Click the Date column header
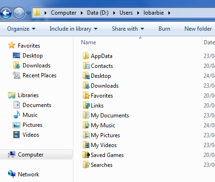This screenshot has width=215, height=182. pos(209,42)
